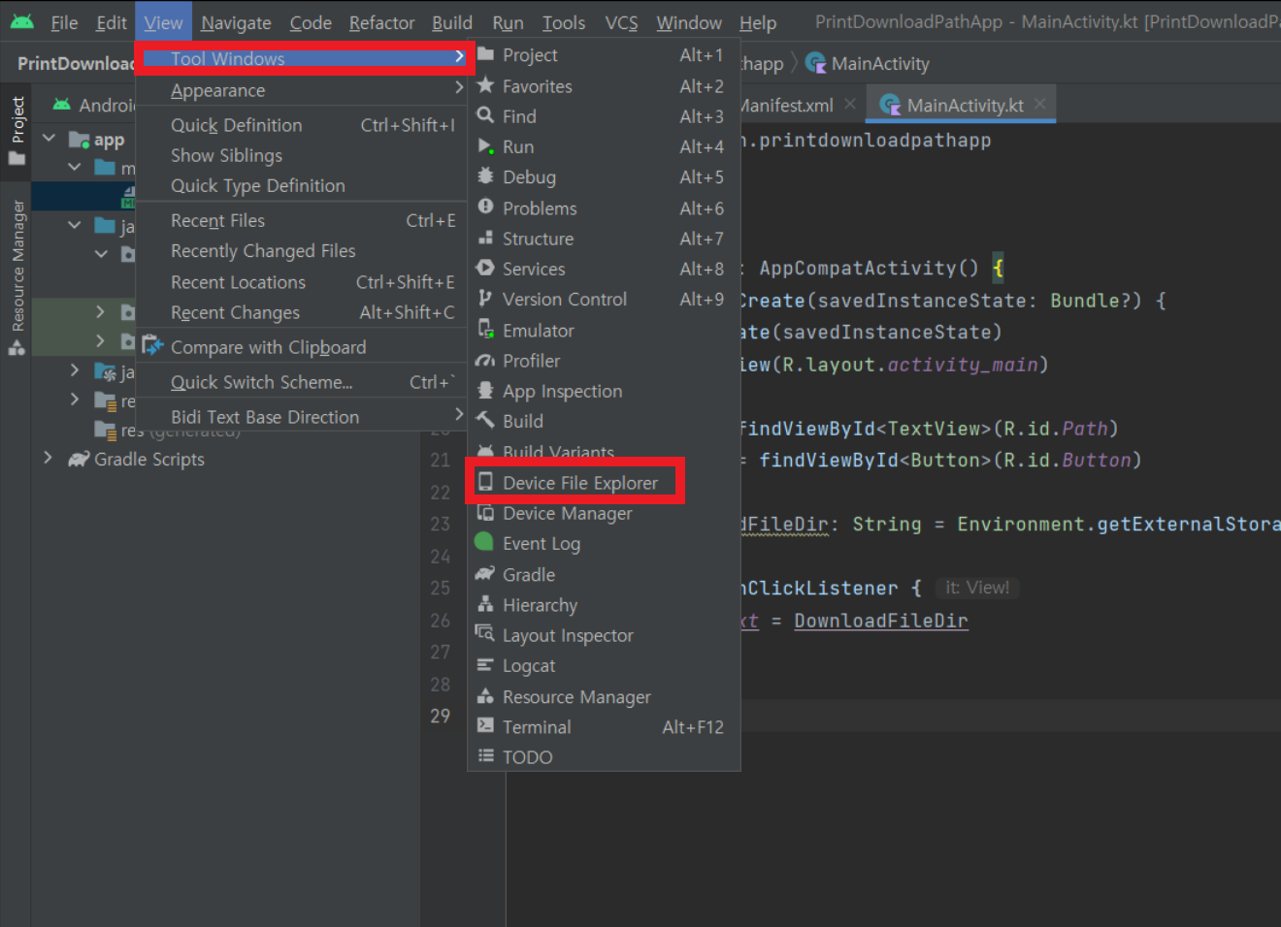
Task: Click the Version Control branch icon
Action: [485, 299]
